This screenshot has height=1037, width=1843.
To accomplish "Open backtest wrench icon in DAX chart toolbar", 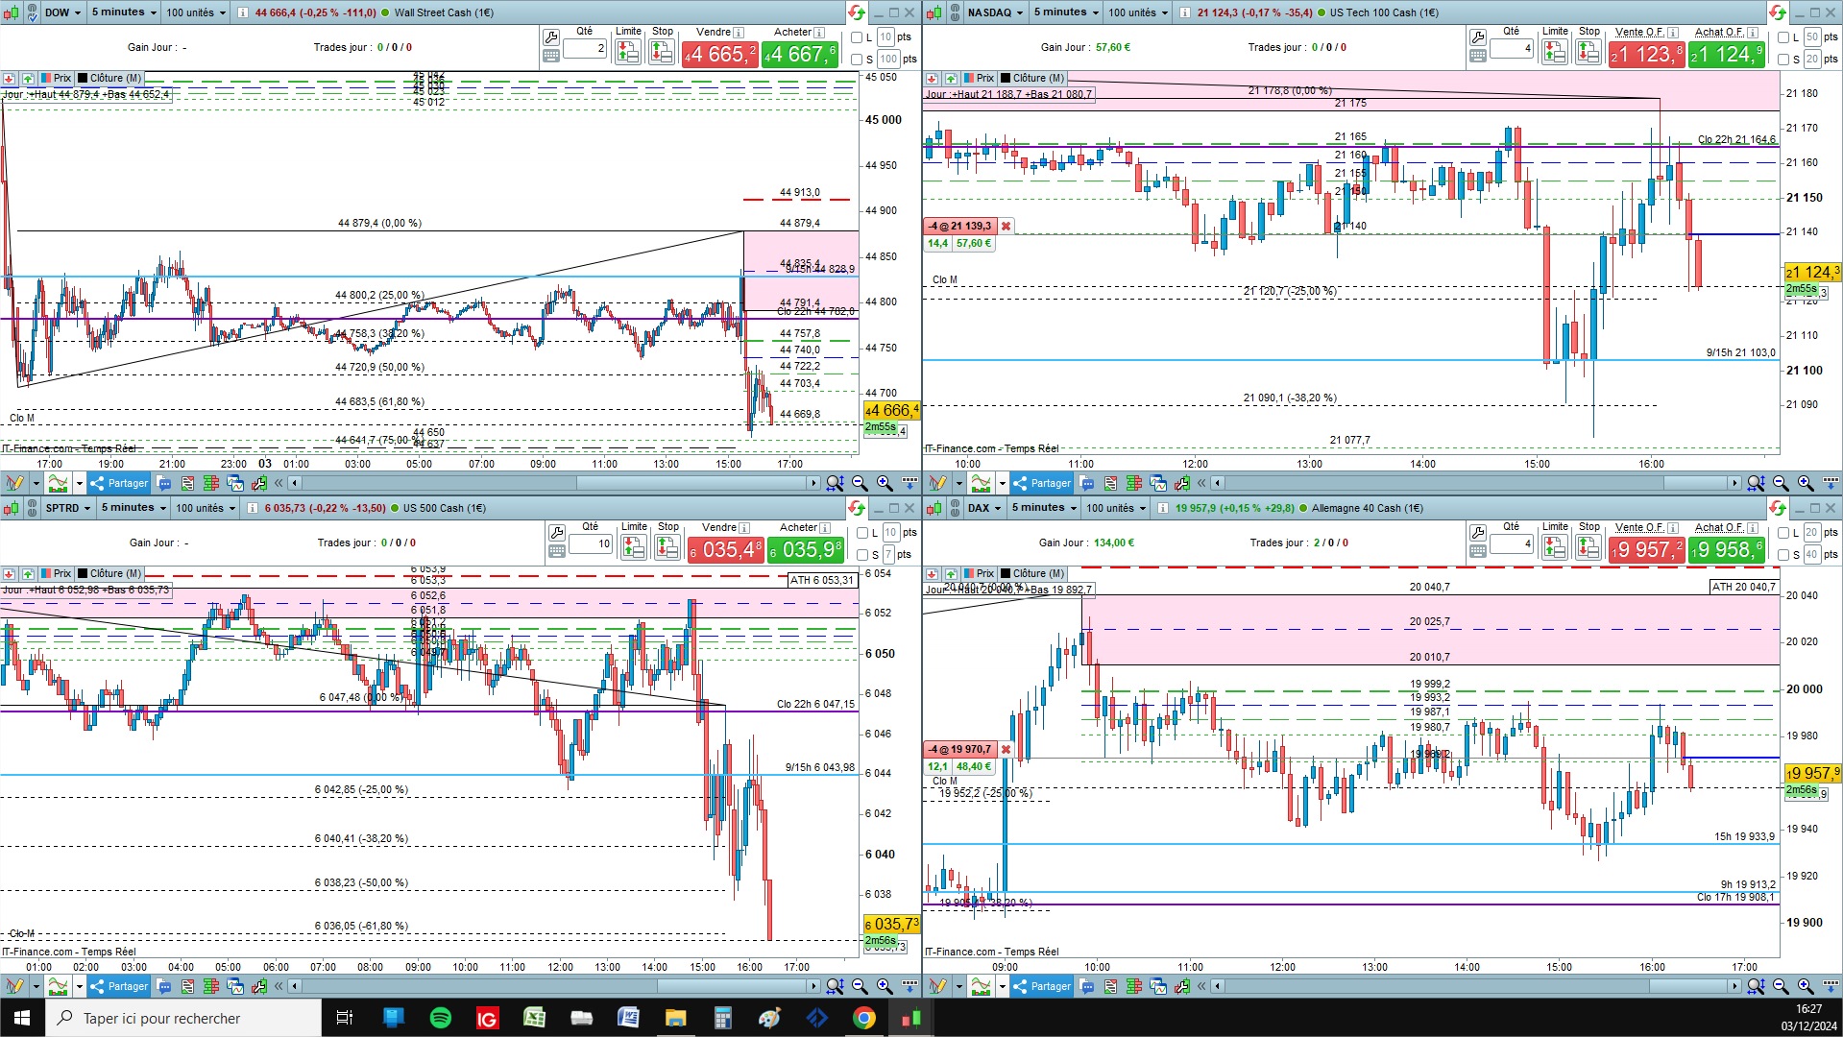I will [1181, 986].
